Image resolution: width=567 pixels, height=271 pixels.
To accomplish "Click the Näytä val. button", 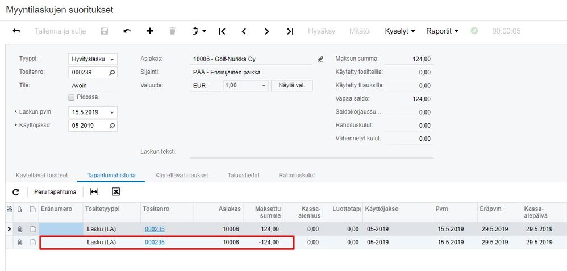I will [292, 86].
